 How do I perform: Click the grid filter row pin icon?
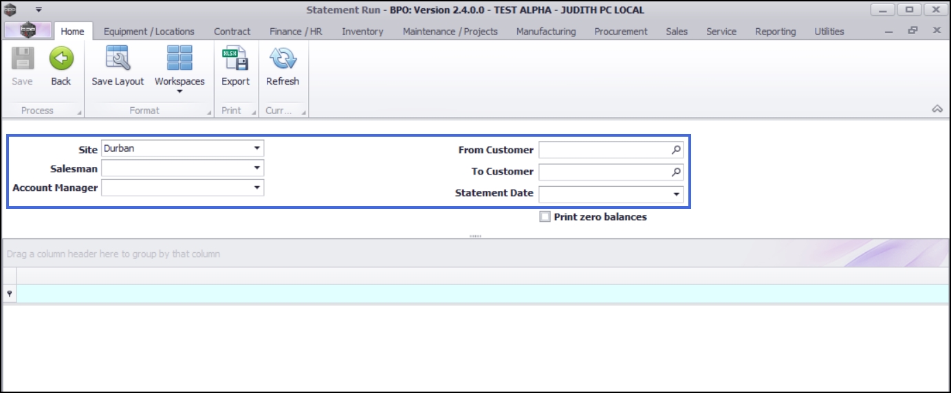(x=10, y=294)
